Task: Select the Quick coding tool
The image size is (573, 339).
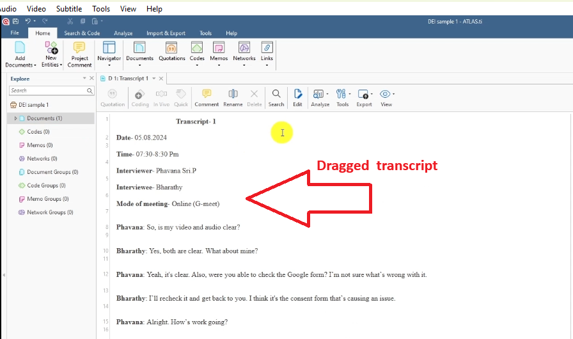Action: [181, 98]
